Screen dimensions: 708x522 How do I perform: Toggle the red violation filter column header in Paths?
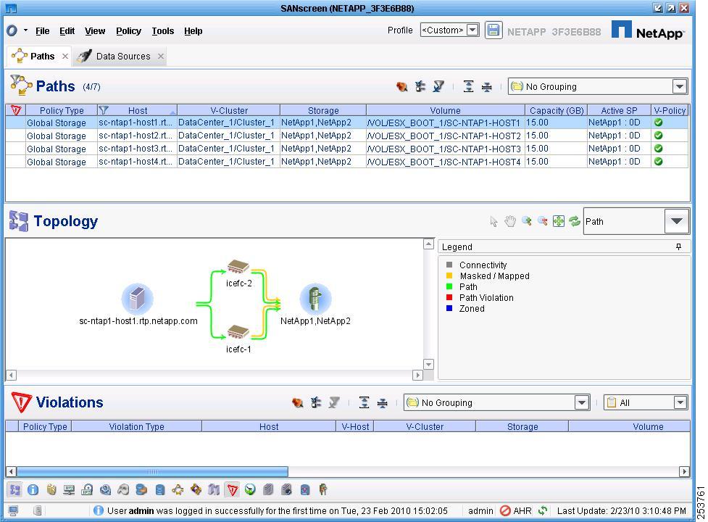tap(16, 110)
